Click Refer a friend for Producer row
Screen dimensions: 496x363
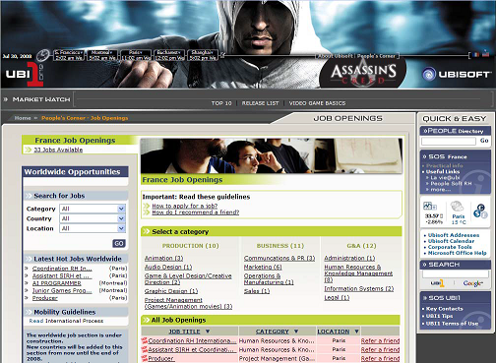pos(380,358)
